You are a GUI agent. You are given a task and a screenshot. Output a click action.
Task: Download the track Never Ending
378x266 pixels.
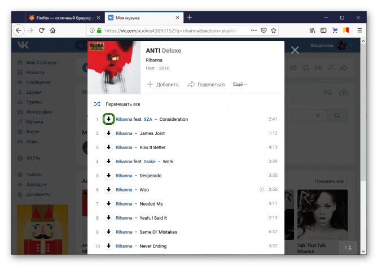(108, 246)
